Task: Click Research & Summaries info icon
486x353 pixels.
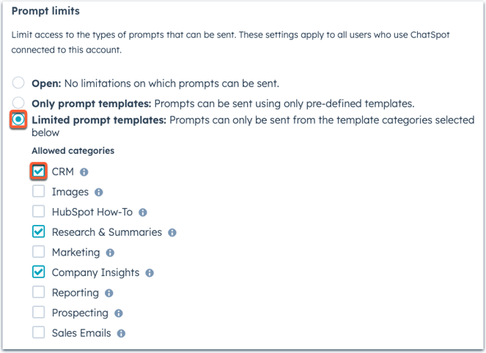Action: point(172,233)
